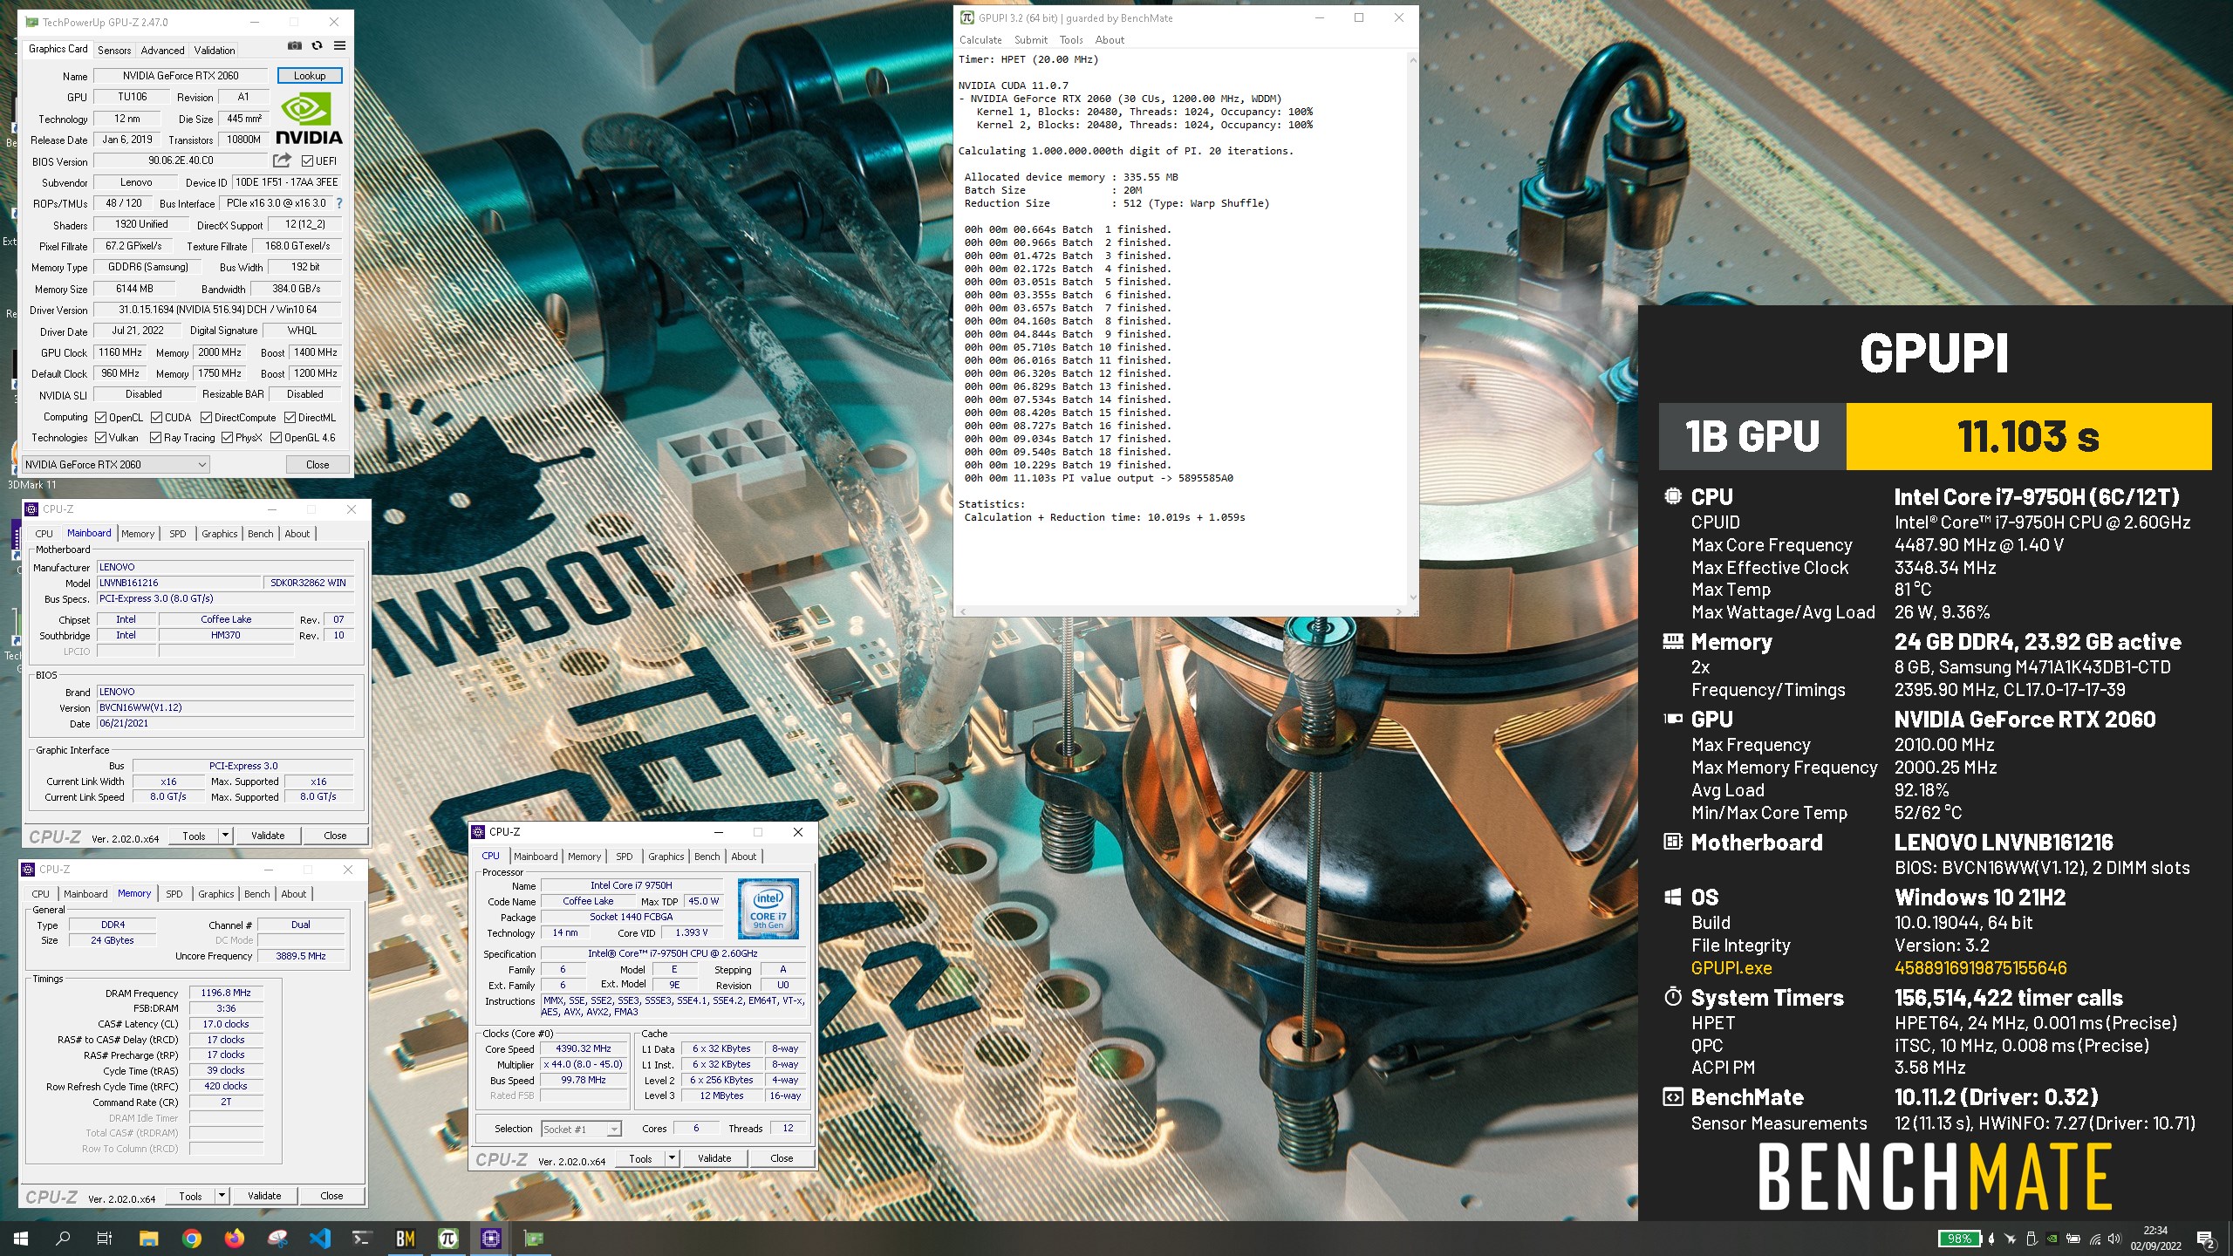The height and width of the screenshot is (1256, 2233).
Task: Switch to the Advanced tab in GPU-Z
Action: (162, 51)
